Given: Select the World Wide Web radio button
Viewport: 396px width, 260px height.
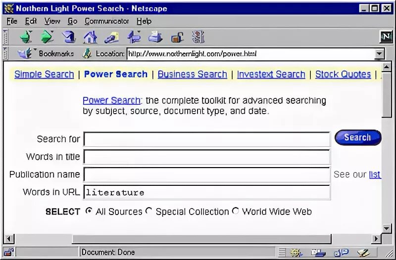Looking at the screenshot, I should point(236,211).
